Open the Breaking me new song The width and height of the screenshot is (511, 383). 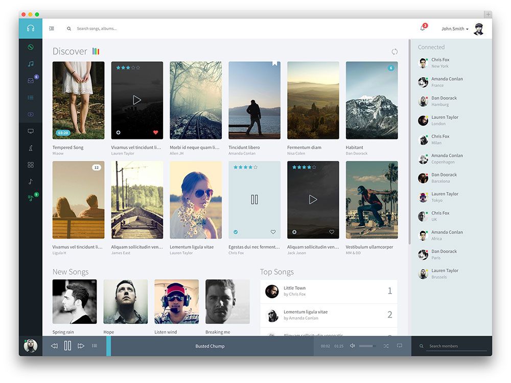click(227, 302)
